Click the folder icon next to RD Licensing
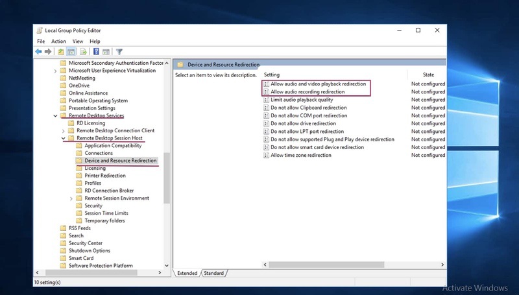 click(x=71, y=123)
